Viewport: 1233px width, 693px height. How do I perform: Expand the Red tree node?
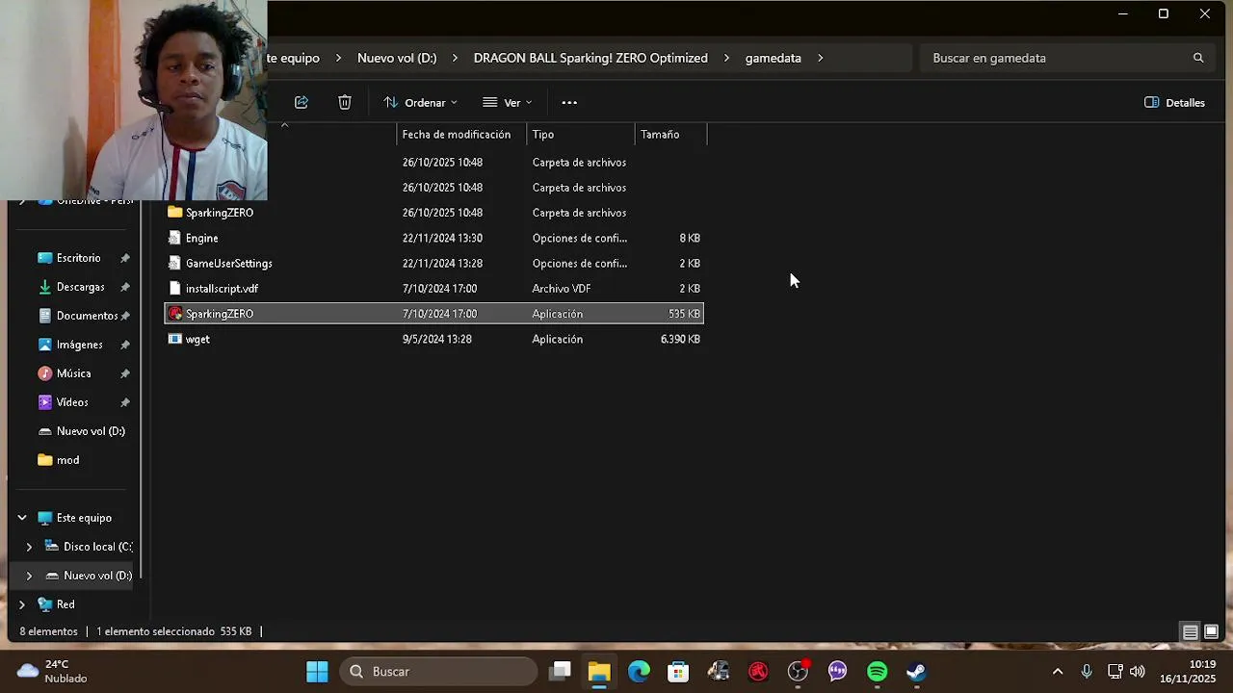22,604
